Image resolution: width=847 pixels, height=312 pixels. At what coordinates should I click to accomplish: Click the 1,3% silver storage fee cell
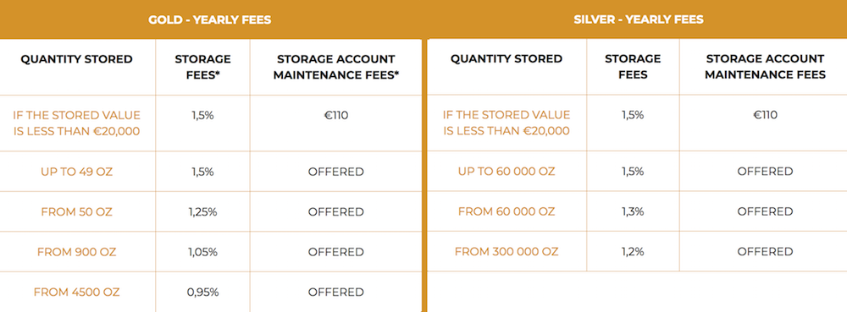pos(633,211)
